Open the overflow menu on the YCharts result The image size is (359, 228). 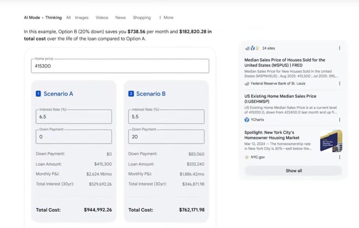[339, 120]
